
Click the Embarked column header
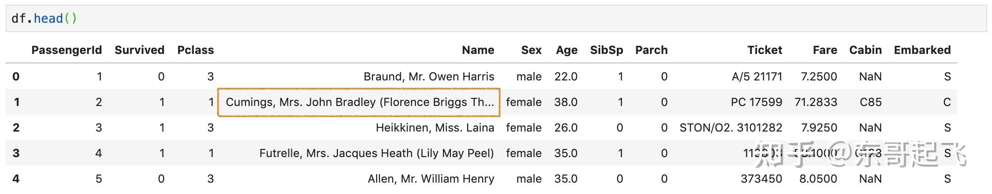(922, 50)
